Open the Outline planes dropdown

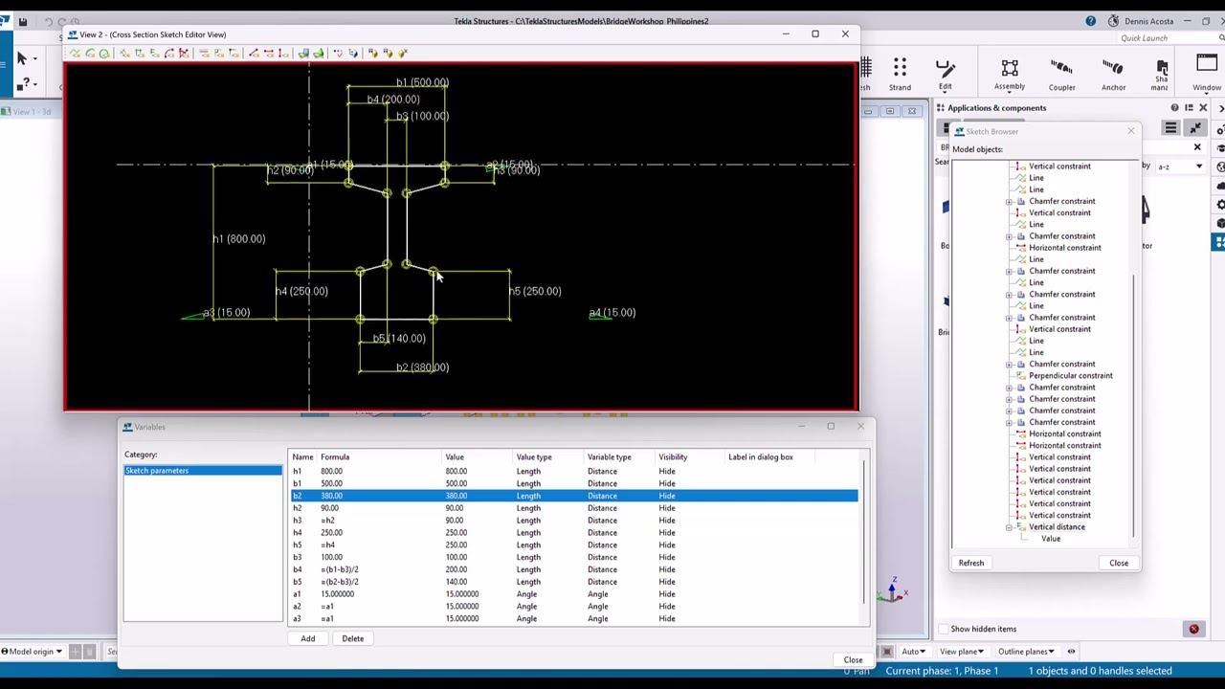click(x=1026, y=652)
